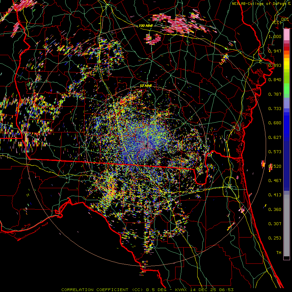The width and height of the screenshot is (292, 292).
Task: Click the bright green segment of color bar
Action: point(286,89)
